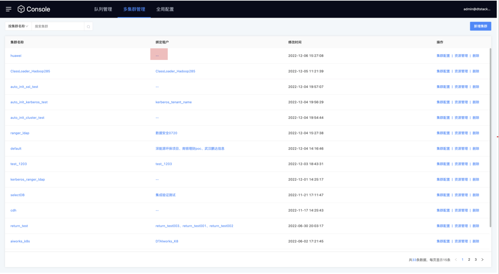Click the 共33条数据 total count text
Viewport: 499px width, 274px height.
pyautogui.click(x=418, y=260)
